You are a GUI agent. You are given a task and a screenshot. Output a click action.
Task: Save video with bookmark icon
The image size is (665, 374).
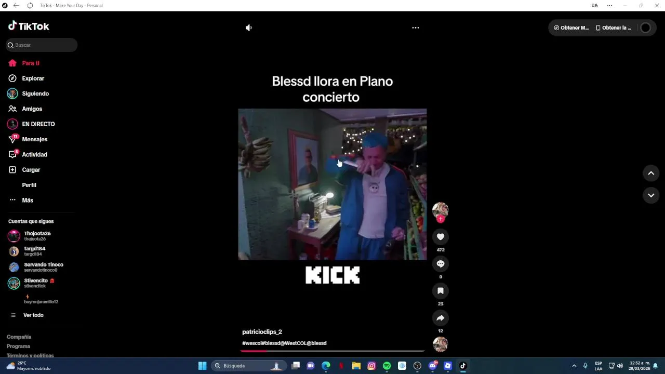coord(441,291)
